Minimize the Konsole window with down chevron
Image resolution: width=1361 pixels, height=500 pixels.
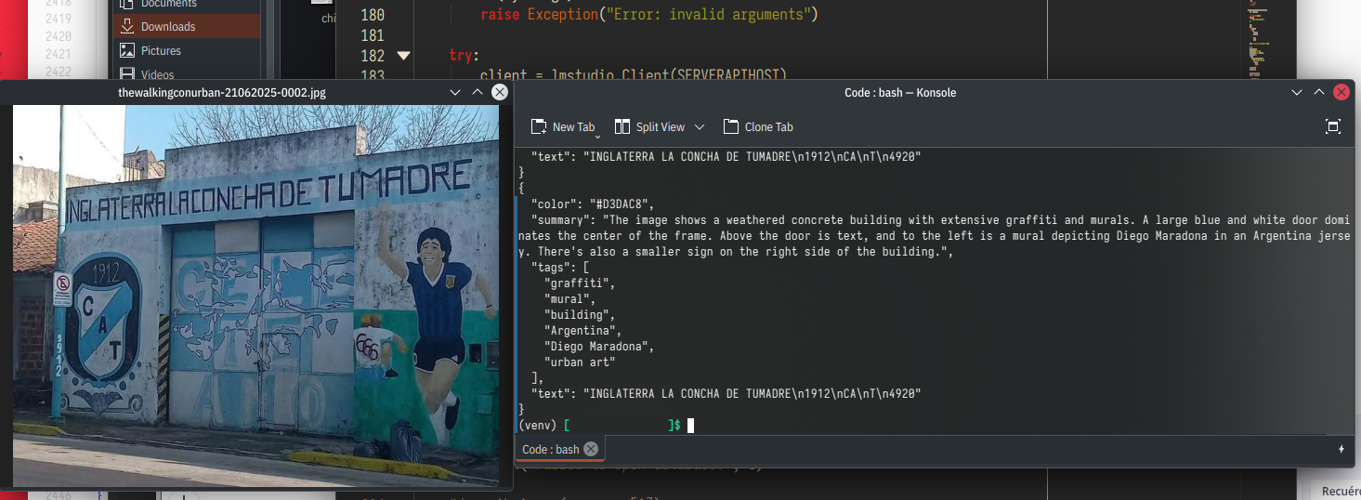click(x=1296, y=92)
